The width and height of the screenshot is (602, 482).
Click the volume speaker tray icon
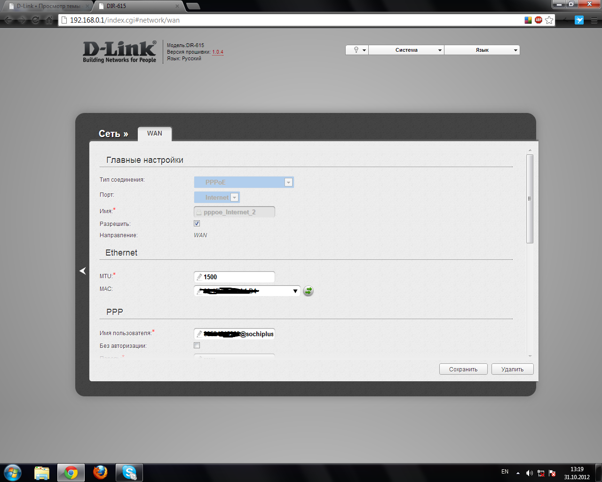(530, 473)
